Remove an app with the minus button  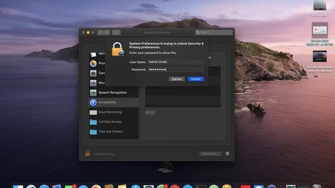tap(153, 112)
